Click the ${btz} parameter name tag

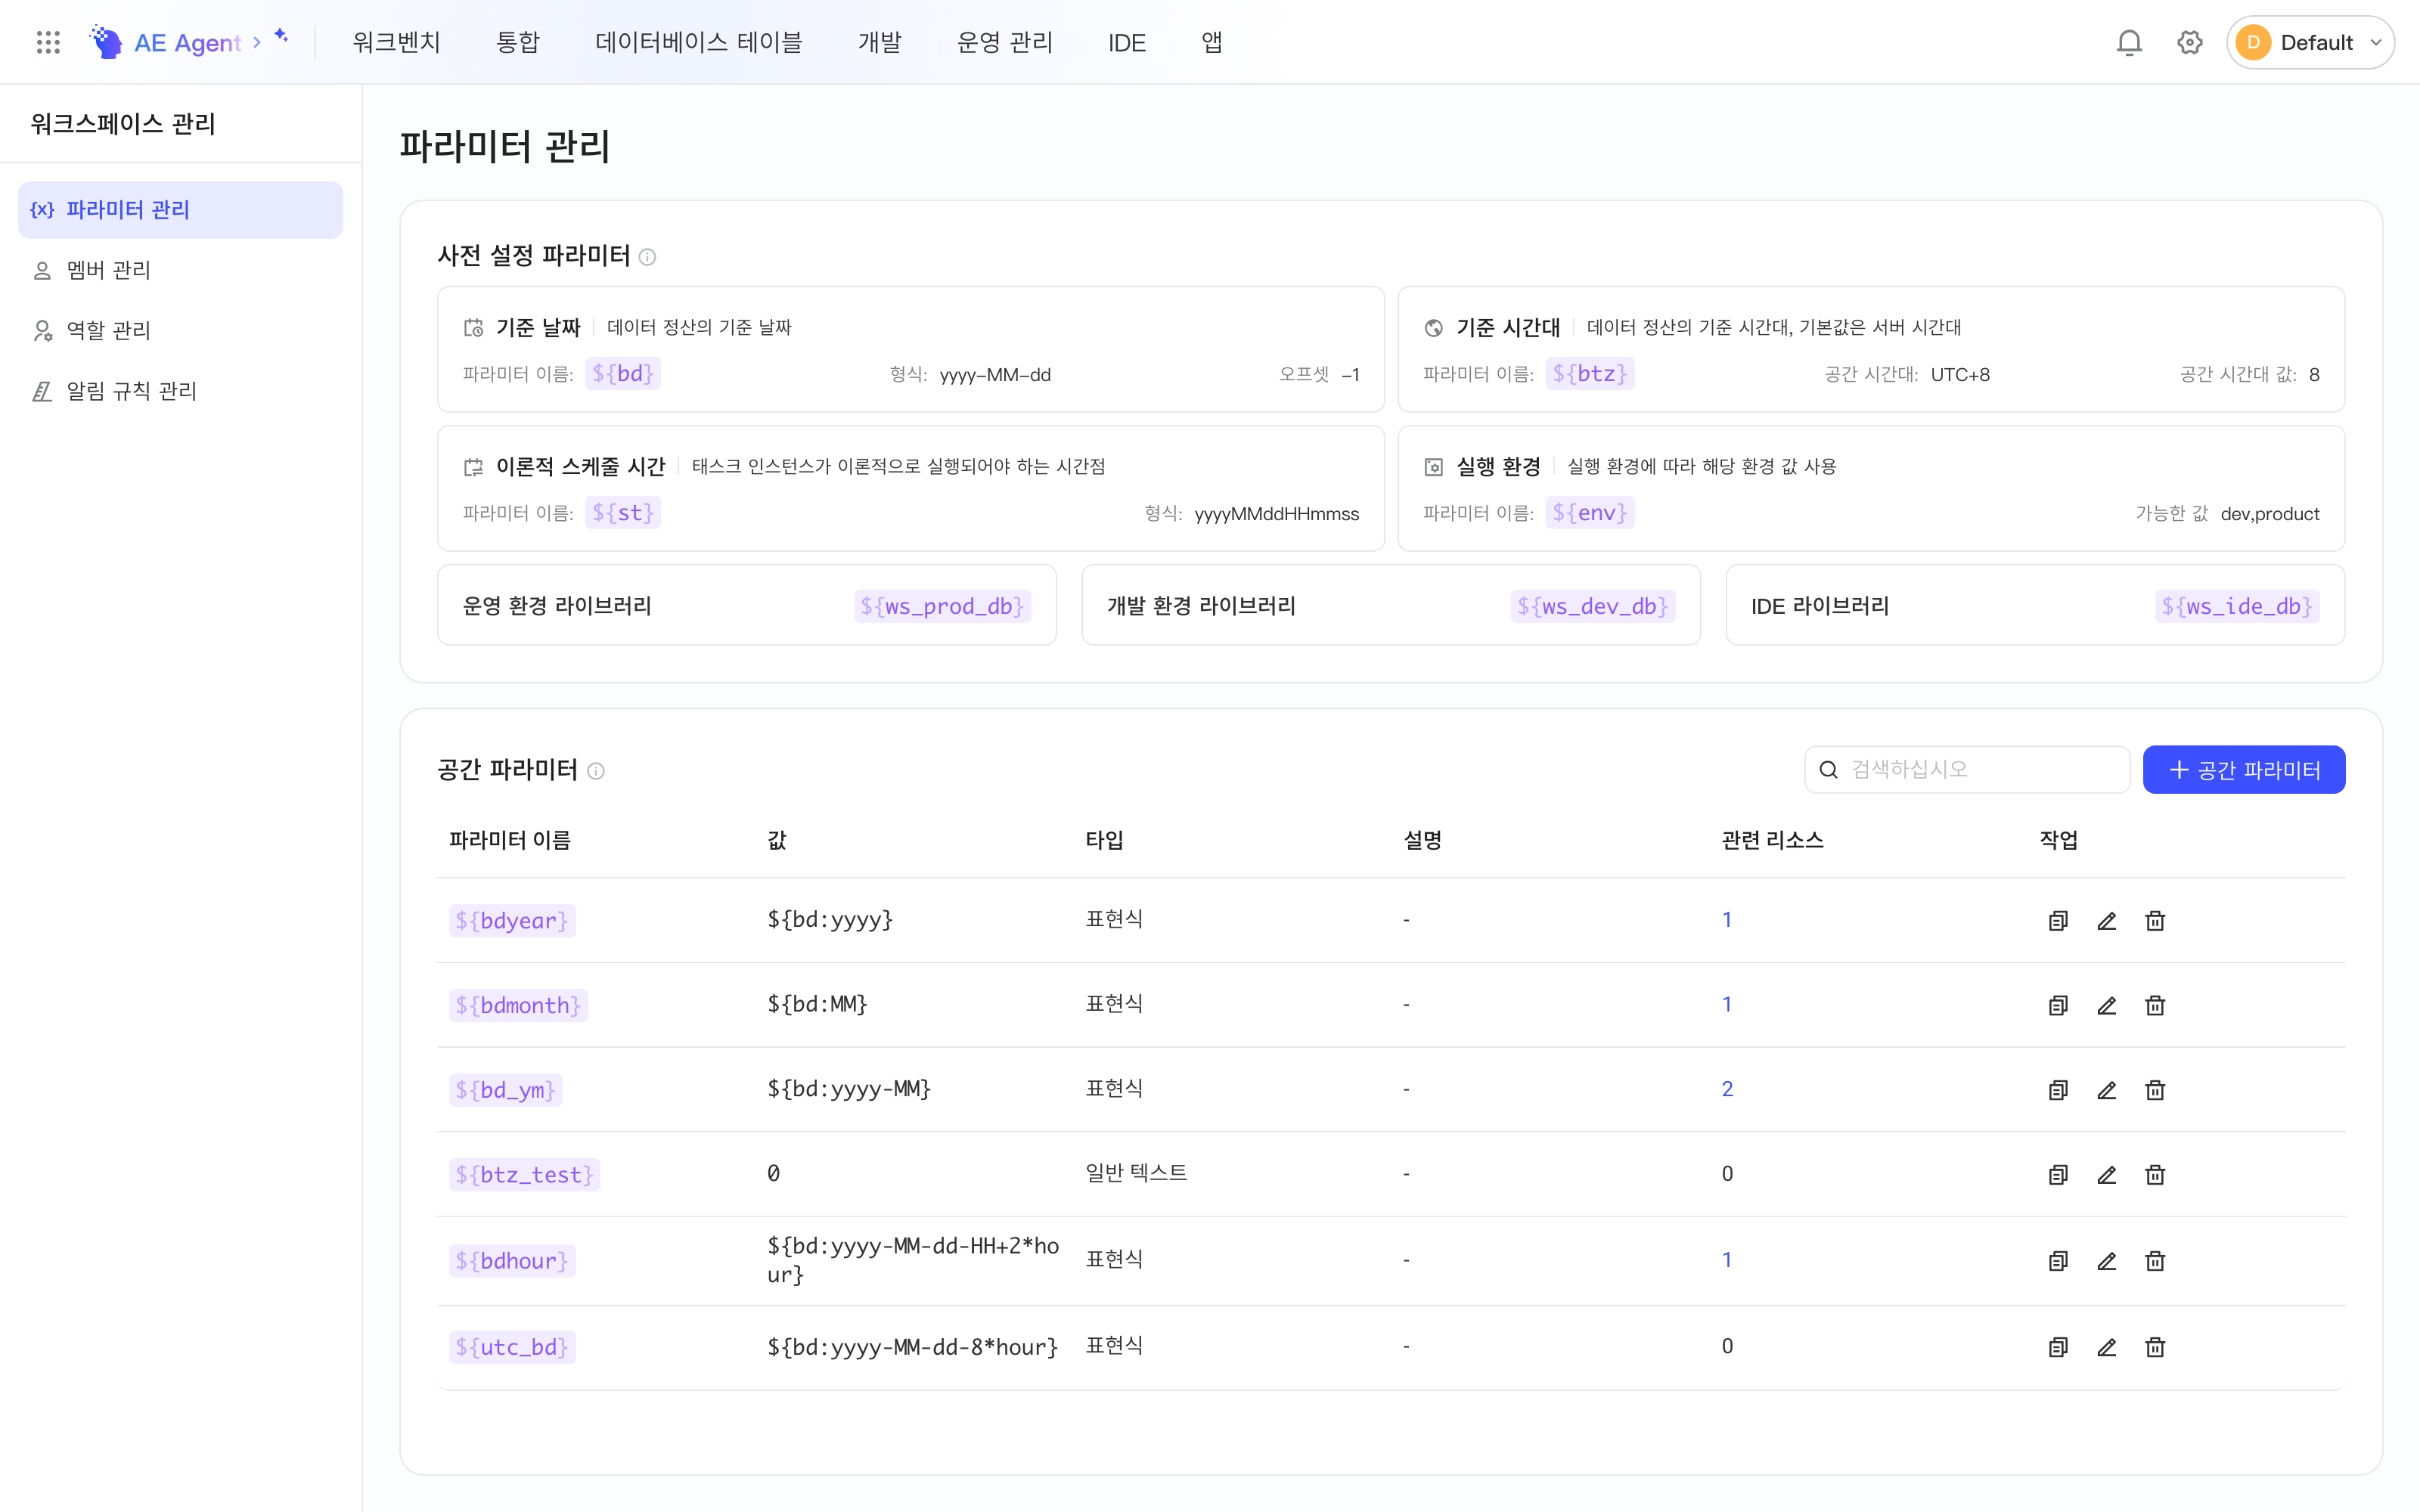(x=1589, y=374)
